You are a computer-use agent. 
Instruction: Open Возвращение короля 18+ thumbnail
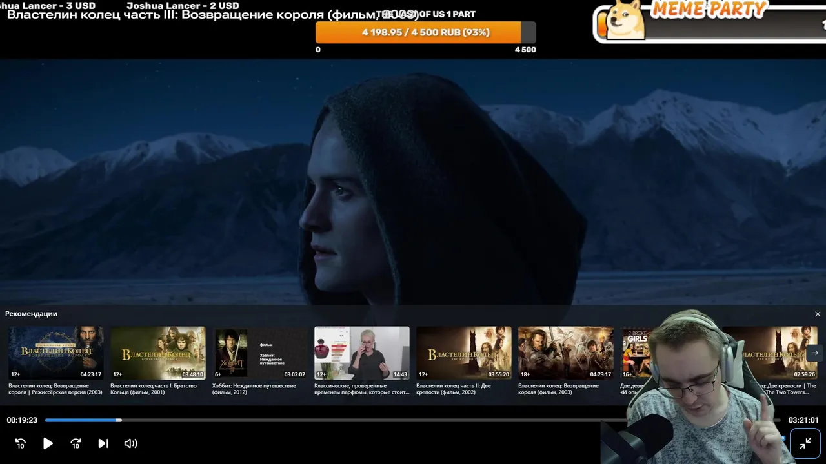pyautogui.click(x=566, y=353)
